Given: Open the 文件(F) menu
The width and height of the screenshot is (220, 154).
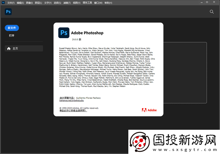Looking at the screenshot, I should click(11, 3).
